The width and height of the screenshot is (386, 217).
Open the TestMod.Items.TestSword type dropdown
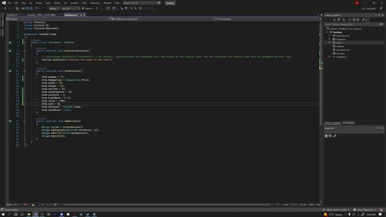[x=162, y=19]
